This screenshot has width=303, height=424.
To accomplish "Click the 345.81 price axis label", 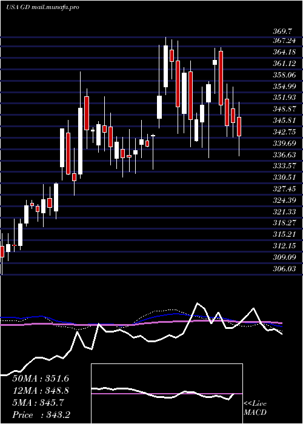I will [x=284, y=120].
